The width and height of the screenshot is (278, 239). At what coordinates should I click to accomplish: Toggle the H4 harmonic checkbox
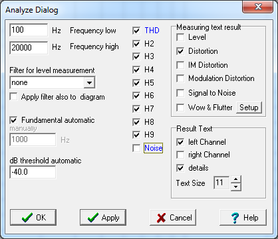click(136, 70)
